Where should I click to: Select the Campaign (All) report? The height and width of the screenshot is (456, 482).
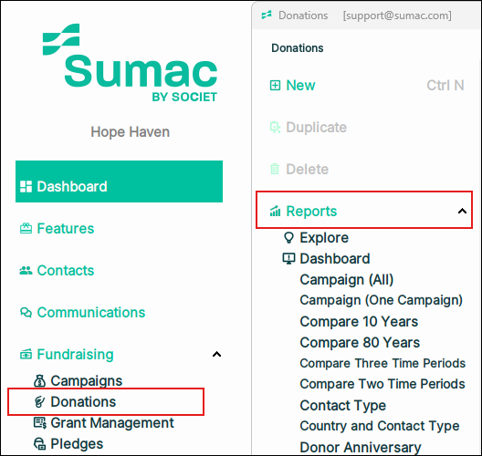pyautogui.click(x=347, y=280)
